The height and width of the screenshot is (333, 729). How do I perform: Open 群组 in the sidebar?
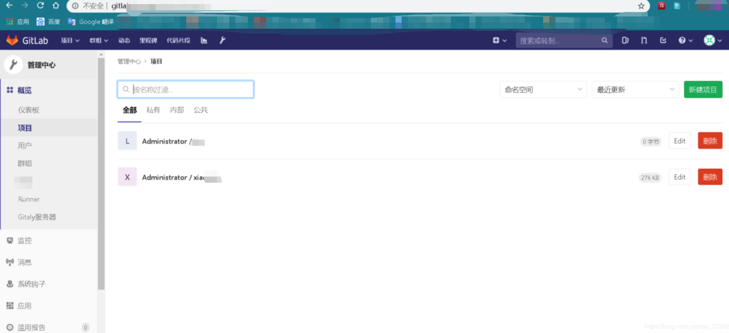coord(25,163)
